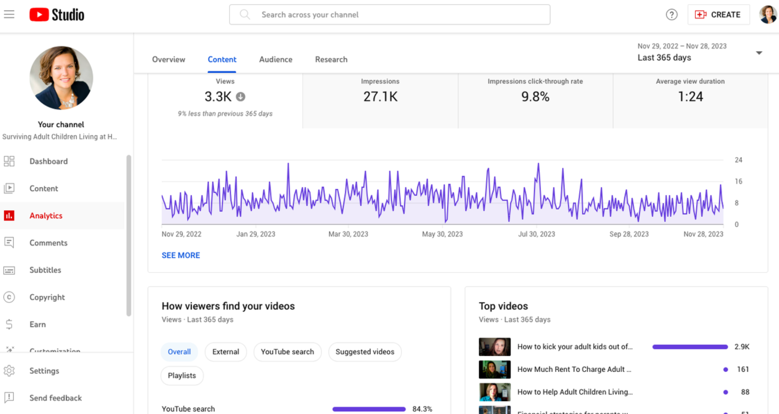Switch to the Audience tab
Viewport: 779px width, 414px height.
click(x=276, y=59)
